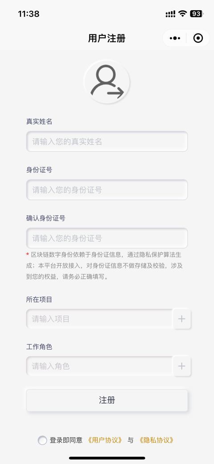Open the 《隐私协议》 link
Screen dimensions: 214x464
156,440
